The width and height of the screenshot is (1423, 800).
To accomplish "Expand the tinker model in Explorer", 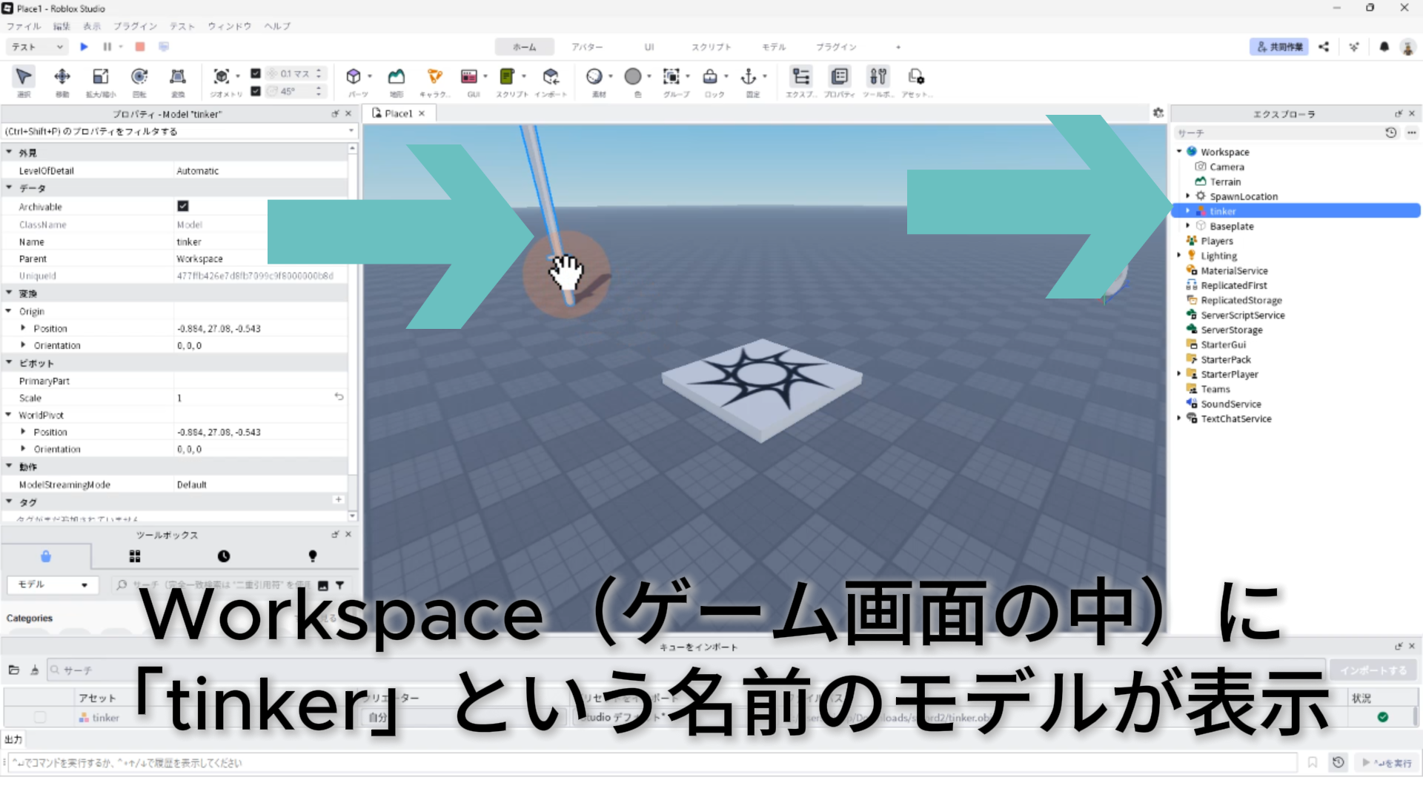I will coord(1188,211).
